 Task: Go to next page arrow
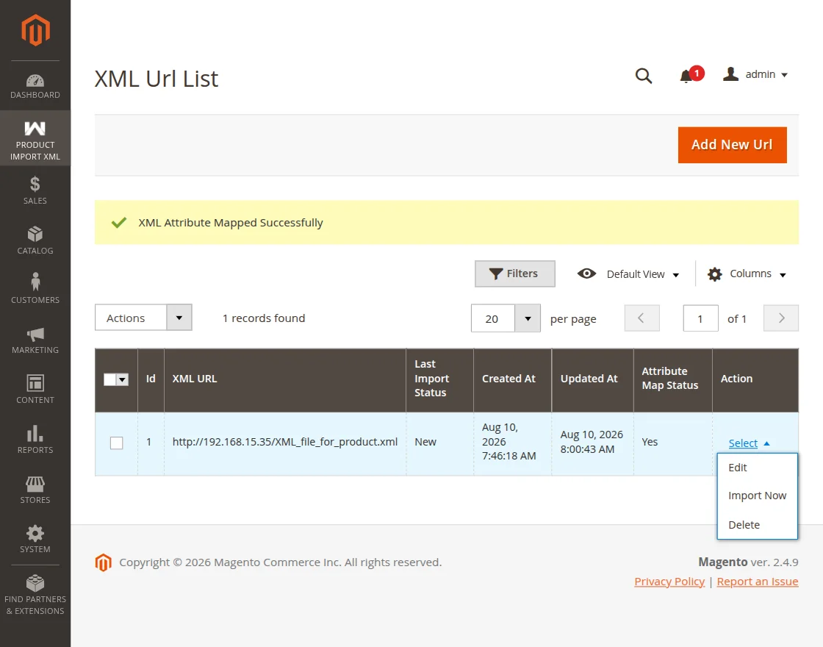(x=781, y=318)
